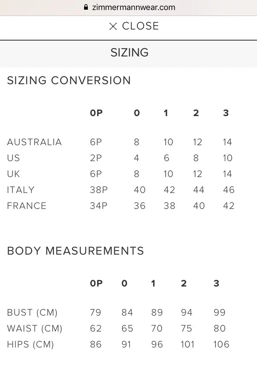
Task: Click the Italy 38P size value
Action: [x=99, y=190]
